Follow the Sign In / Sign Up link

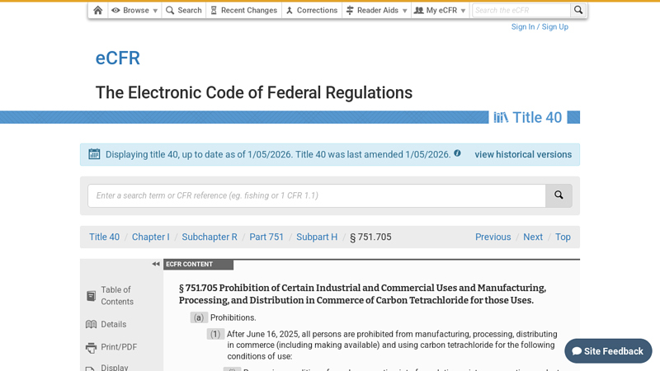[540, 27]
